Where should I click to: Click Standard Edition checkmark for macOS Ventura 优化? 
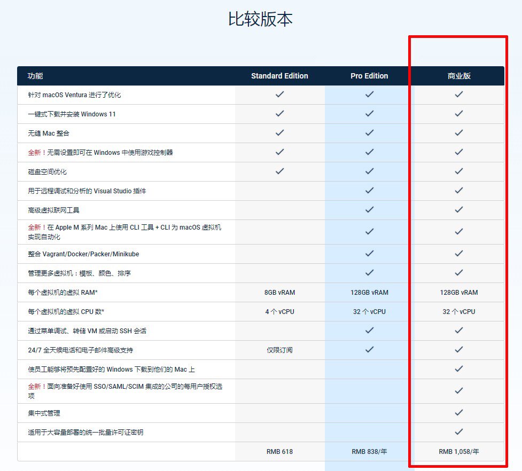(279, 95)
